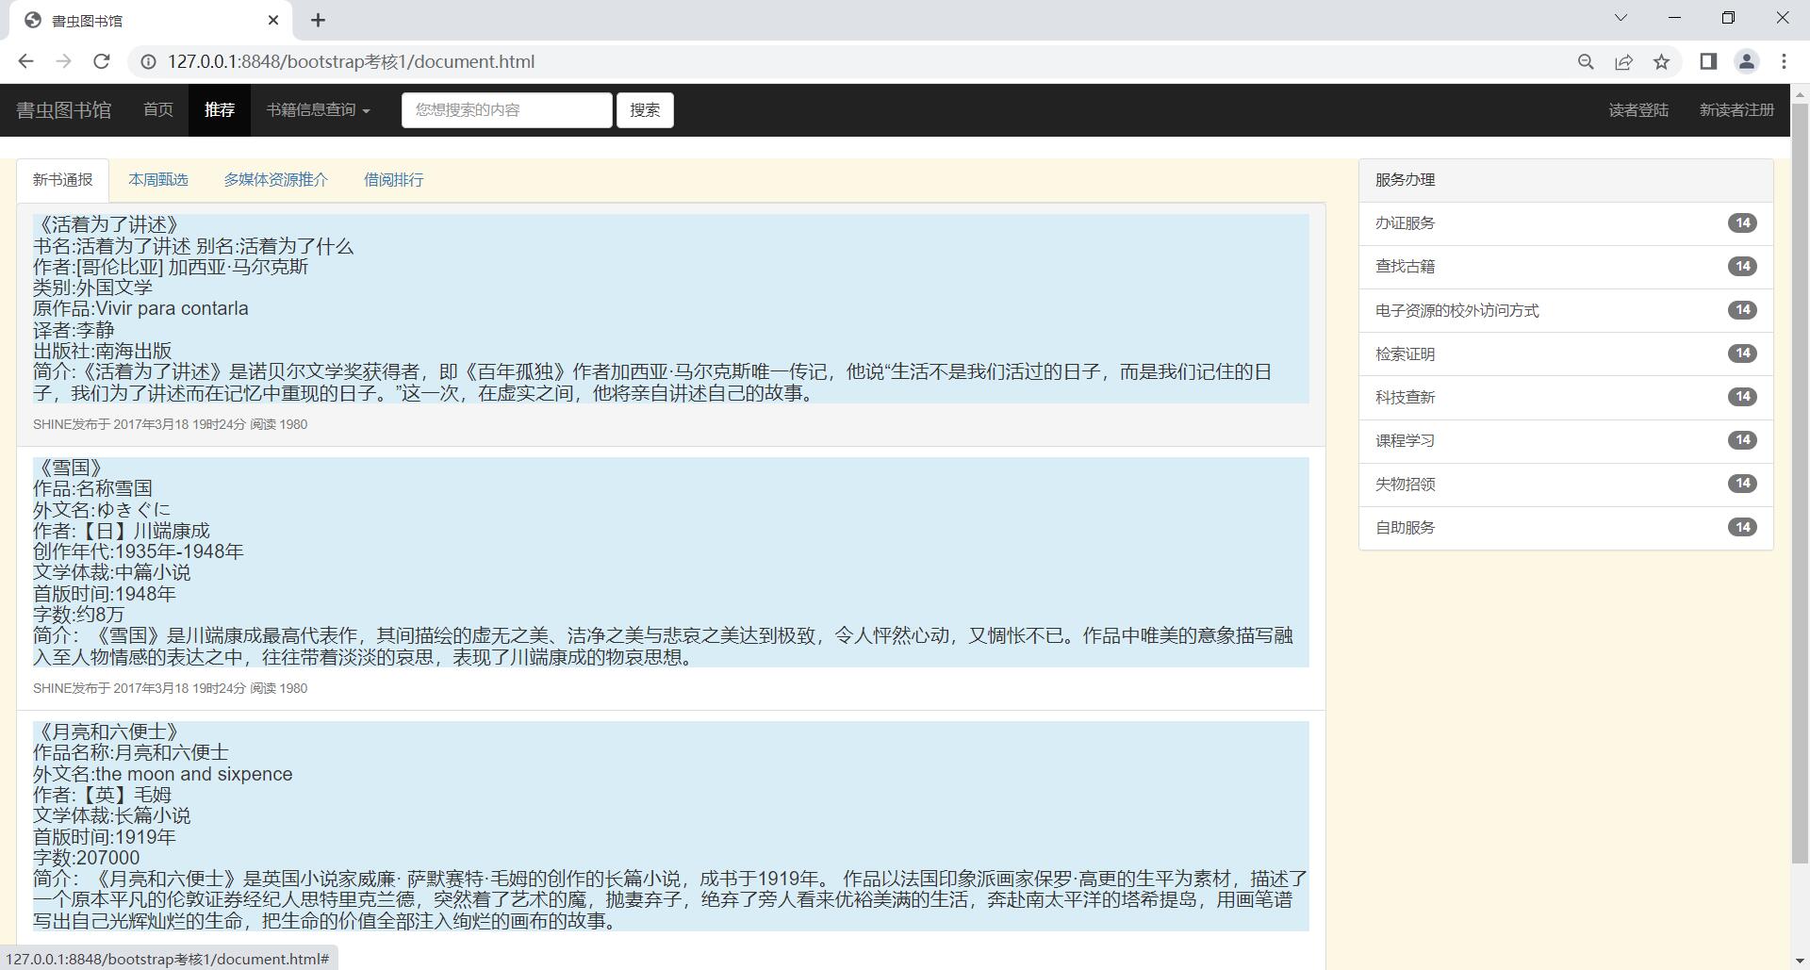The height and width of the screenshot is (970, 1810).
Task: Minimize the browser window
Action: [x=1675, y=17]
